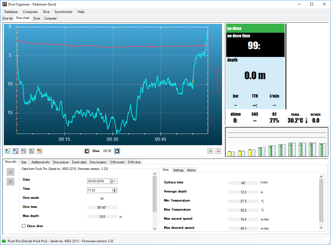Image resolution: width=331 pixels, height=245 pixels.
Task: Open the DAN event tab
Action: (x=117, y=162)
